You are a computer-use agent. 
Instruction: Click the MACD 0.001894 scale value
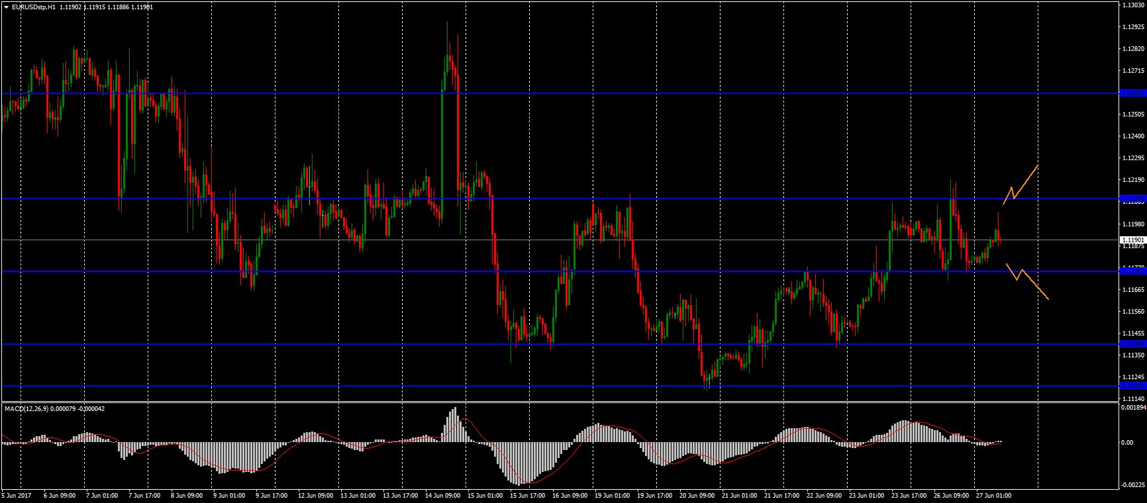click(1132, 408)
